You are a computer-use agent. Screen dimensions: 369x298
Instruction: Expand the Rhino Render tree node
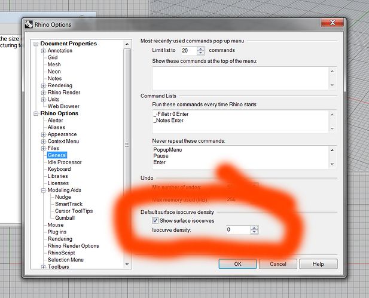(x=43, y=93)
